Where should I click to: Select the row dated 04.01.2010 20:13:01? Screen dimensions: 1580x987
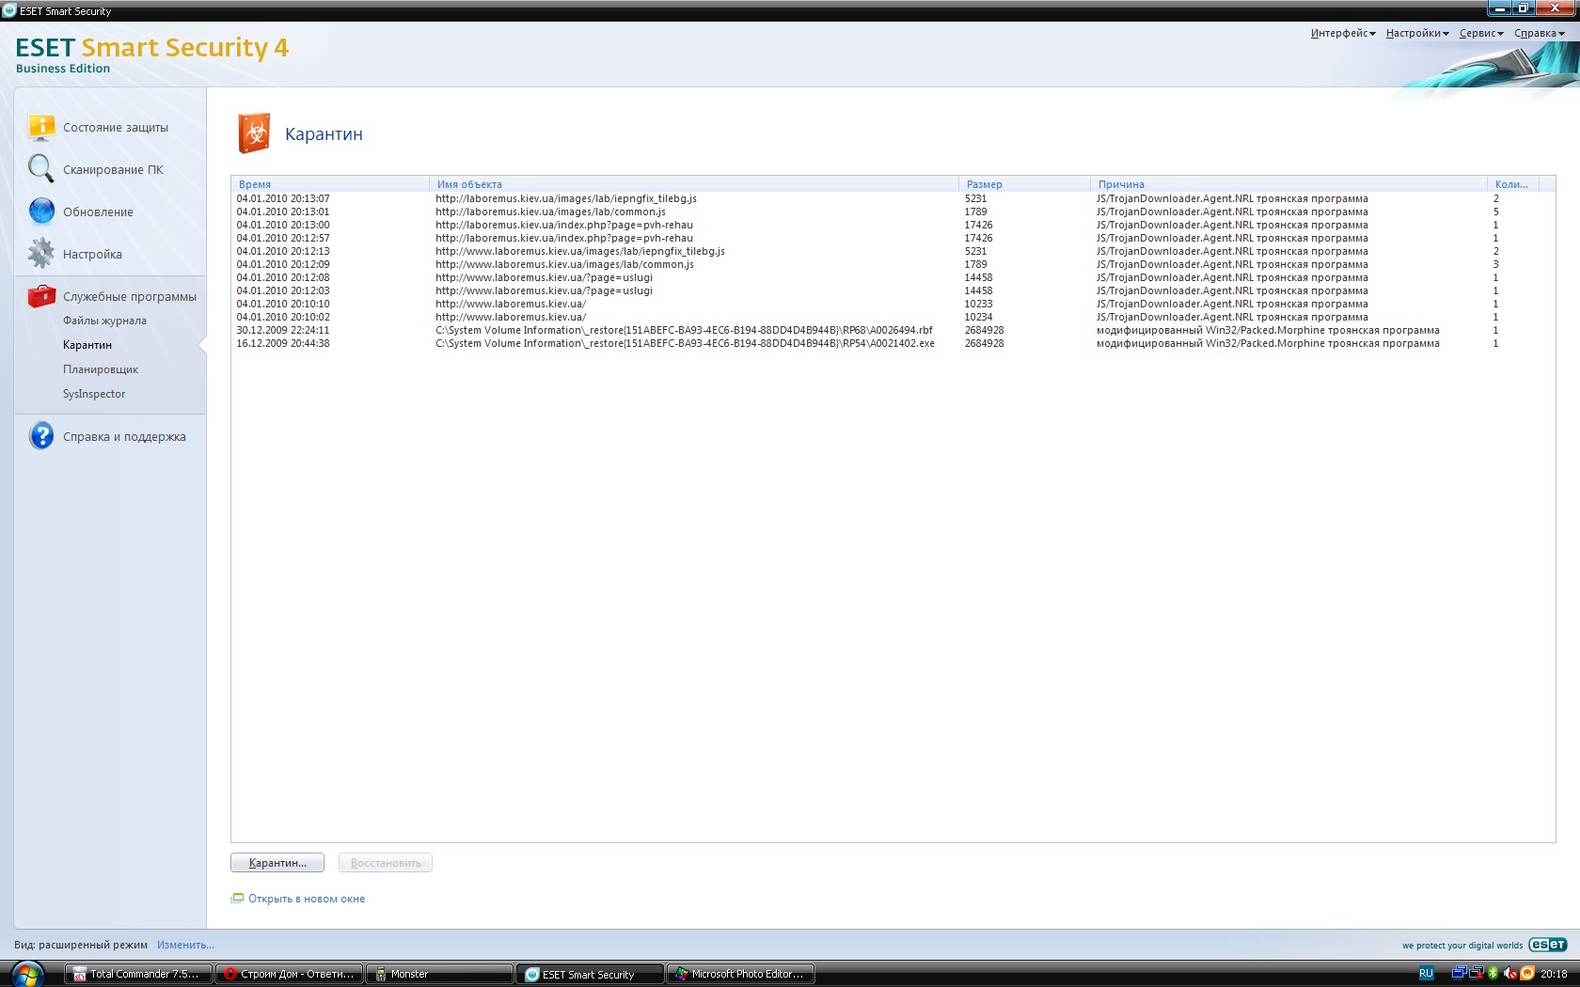point(893,211)
